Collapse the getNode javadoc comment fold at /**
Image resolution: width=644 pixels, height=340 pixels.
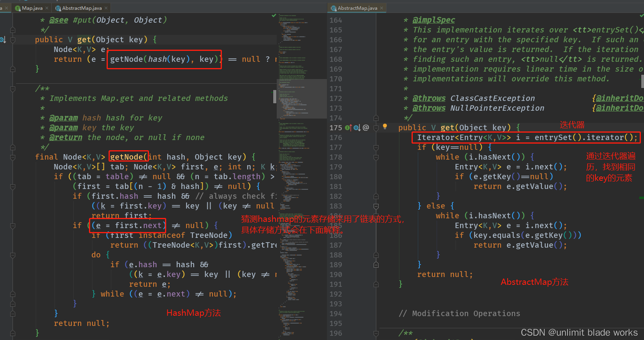13,89
